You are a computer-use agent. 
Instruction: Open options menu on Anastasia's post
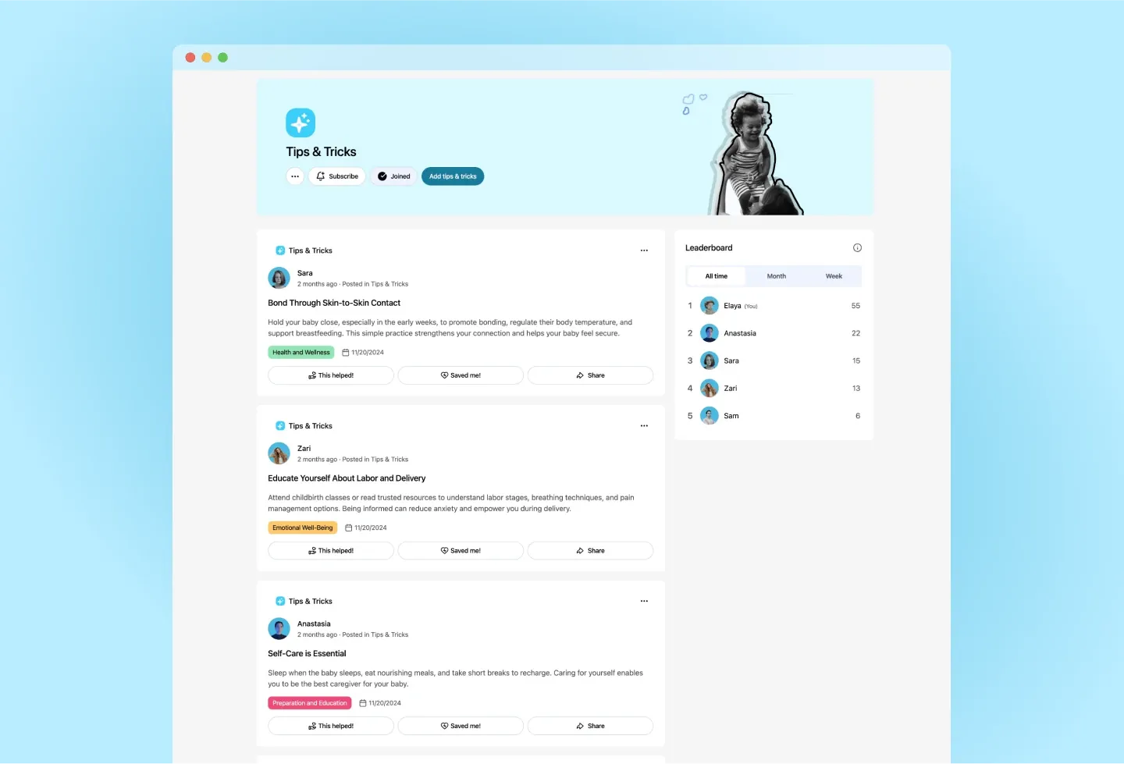644,601
